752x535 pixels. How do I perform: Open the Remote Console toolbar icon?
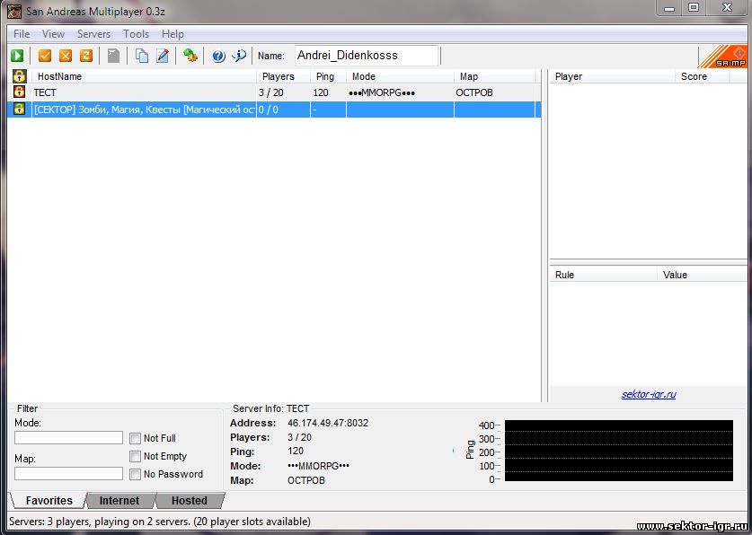tap(190, 56)
